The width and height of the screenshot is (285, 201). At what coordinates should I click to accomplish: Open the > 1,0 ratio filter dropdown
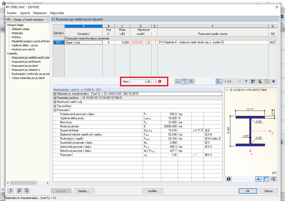tap(233, 81)
